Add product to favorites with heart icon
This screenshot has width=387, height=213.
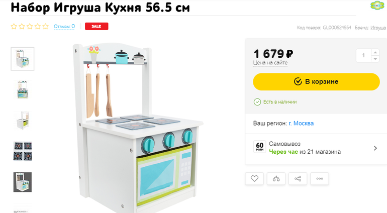coord(254,178)
